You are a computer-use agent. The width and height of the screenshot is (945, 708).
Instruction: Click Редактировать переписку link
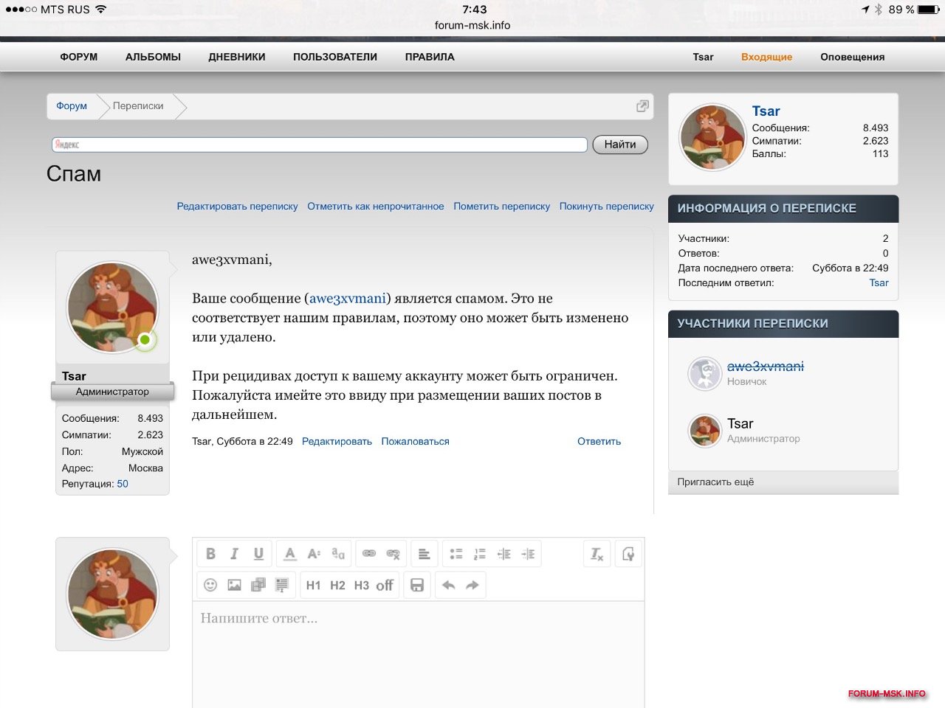(x=237, y=206)
